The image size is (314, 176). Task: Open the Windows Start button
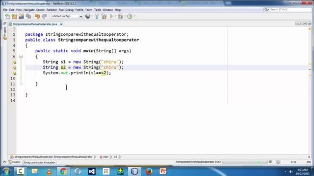[x=6, y=172]
